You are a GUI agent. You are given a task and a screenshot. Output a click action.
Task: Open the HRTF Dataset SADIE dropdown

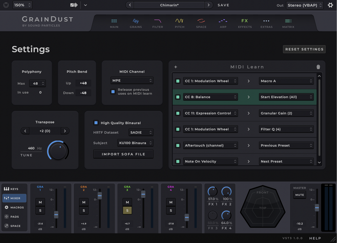click(141, 132)
